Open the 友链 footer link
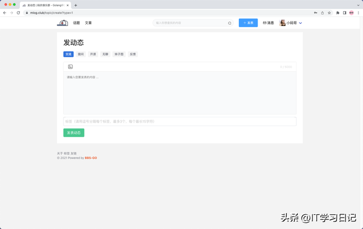Screen dimensions: 363x229 click(73, 154)
